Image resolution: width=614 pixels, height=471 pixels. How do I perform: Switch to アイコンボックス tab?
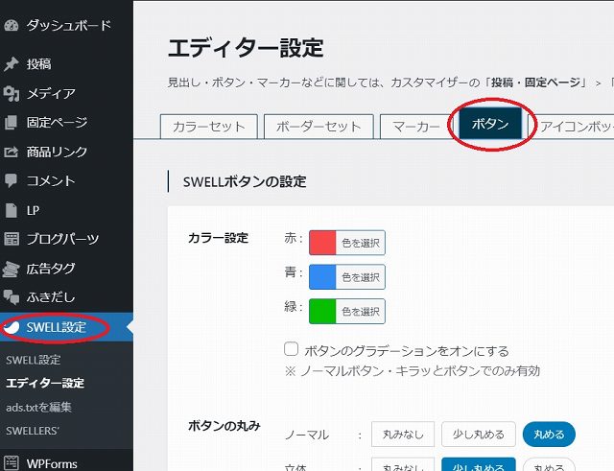(x=572, y=127)
